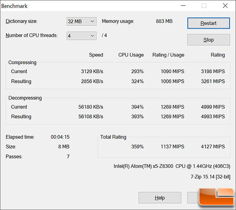Click the Compressing Resulting CPU usage 324%

coord(137,81)
